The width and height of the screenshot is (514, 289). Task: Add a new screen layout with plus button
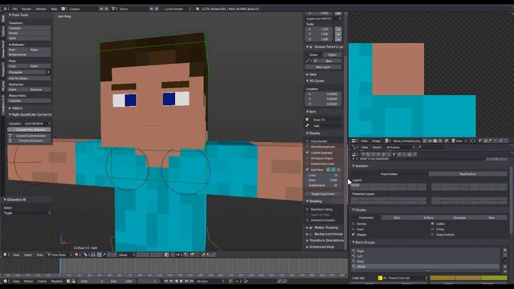click(101, 9)
